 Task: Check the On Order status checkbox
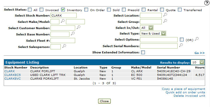pyautogui.click(x=86, y=10)
